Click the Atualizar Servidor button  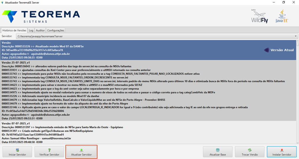pos(81,152)
